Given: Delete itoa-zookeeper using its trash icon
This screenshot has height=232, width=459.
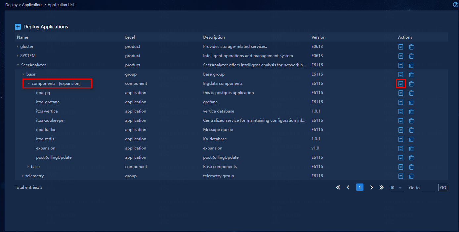Looking at the screenshot, I should tap(411, 121).
